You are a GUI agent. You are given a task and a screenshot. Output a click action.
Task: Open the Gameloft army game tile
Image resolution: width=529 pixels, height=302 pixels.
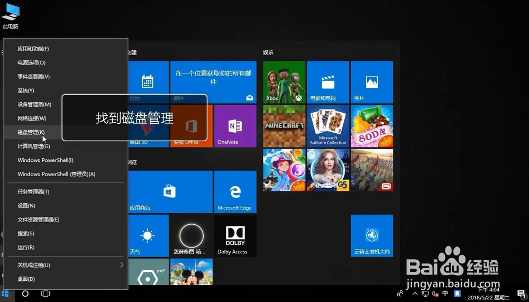(372, 170)
